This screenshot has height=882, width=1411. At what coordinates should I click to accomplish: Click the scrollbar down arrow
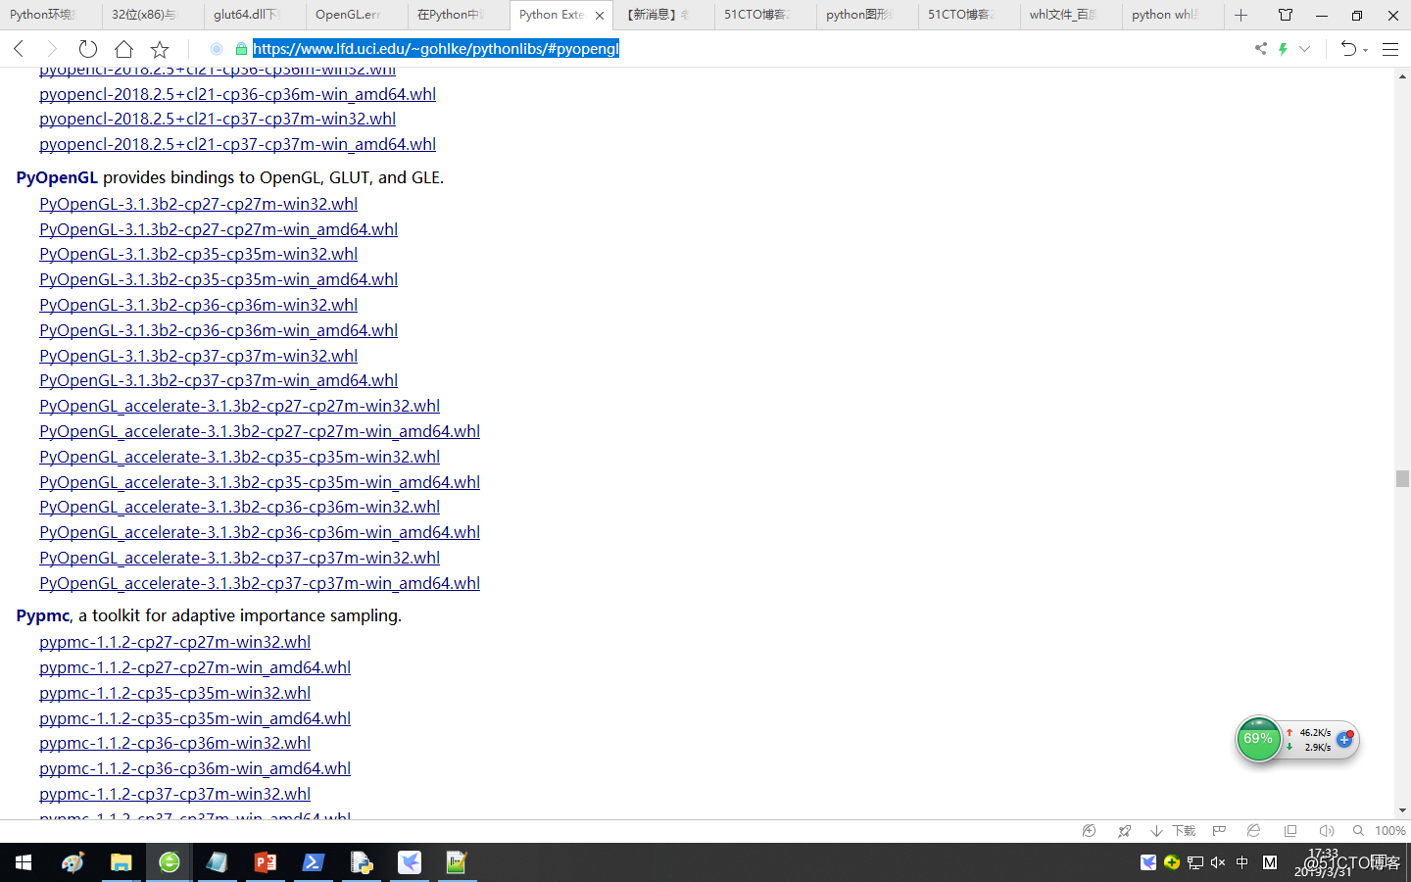[x=1402, y=810]
